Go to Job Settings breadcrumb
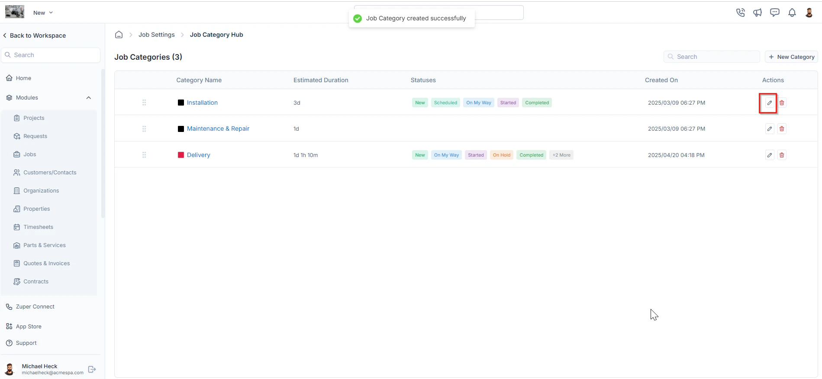Image resolution: width=822 pixels, height=379 pixels. 157,35
